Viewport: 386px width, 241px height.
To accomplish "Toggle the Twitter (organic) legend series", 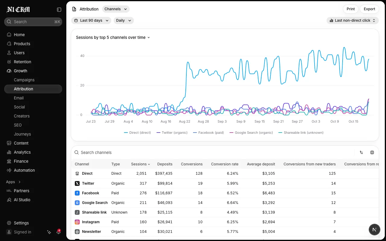I will [x=172, y=133].
